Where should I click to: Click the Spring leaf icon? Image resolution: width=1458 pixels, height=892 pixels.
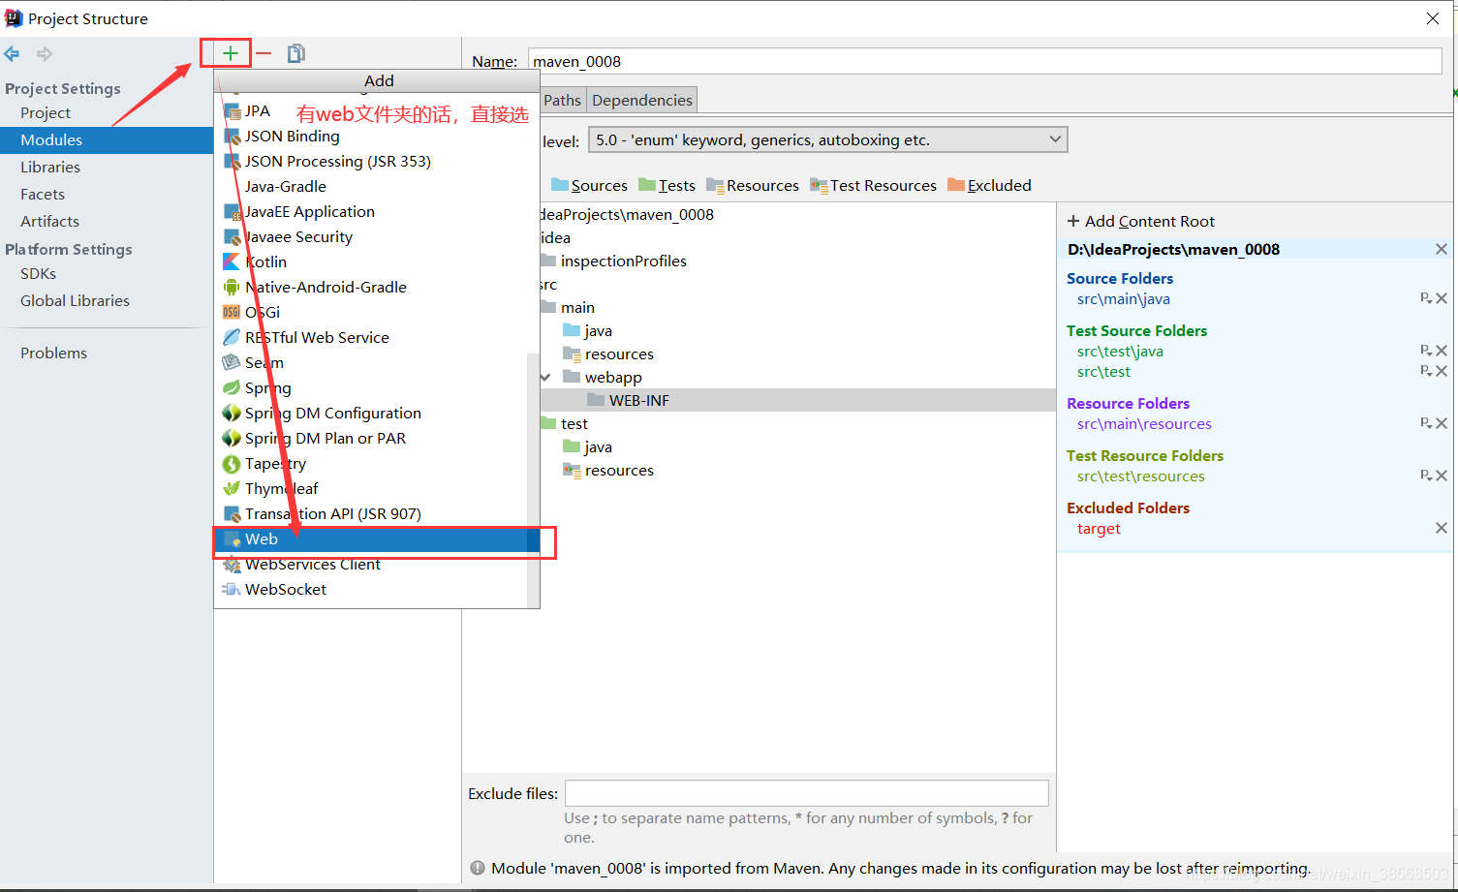click(x=232, y=388)
